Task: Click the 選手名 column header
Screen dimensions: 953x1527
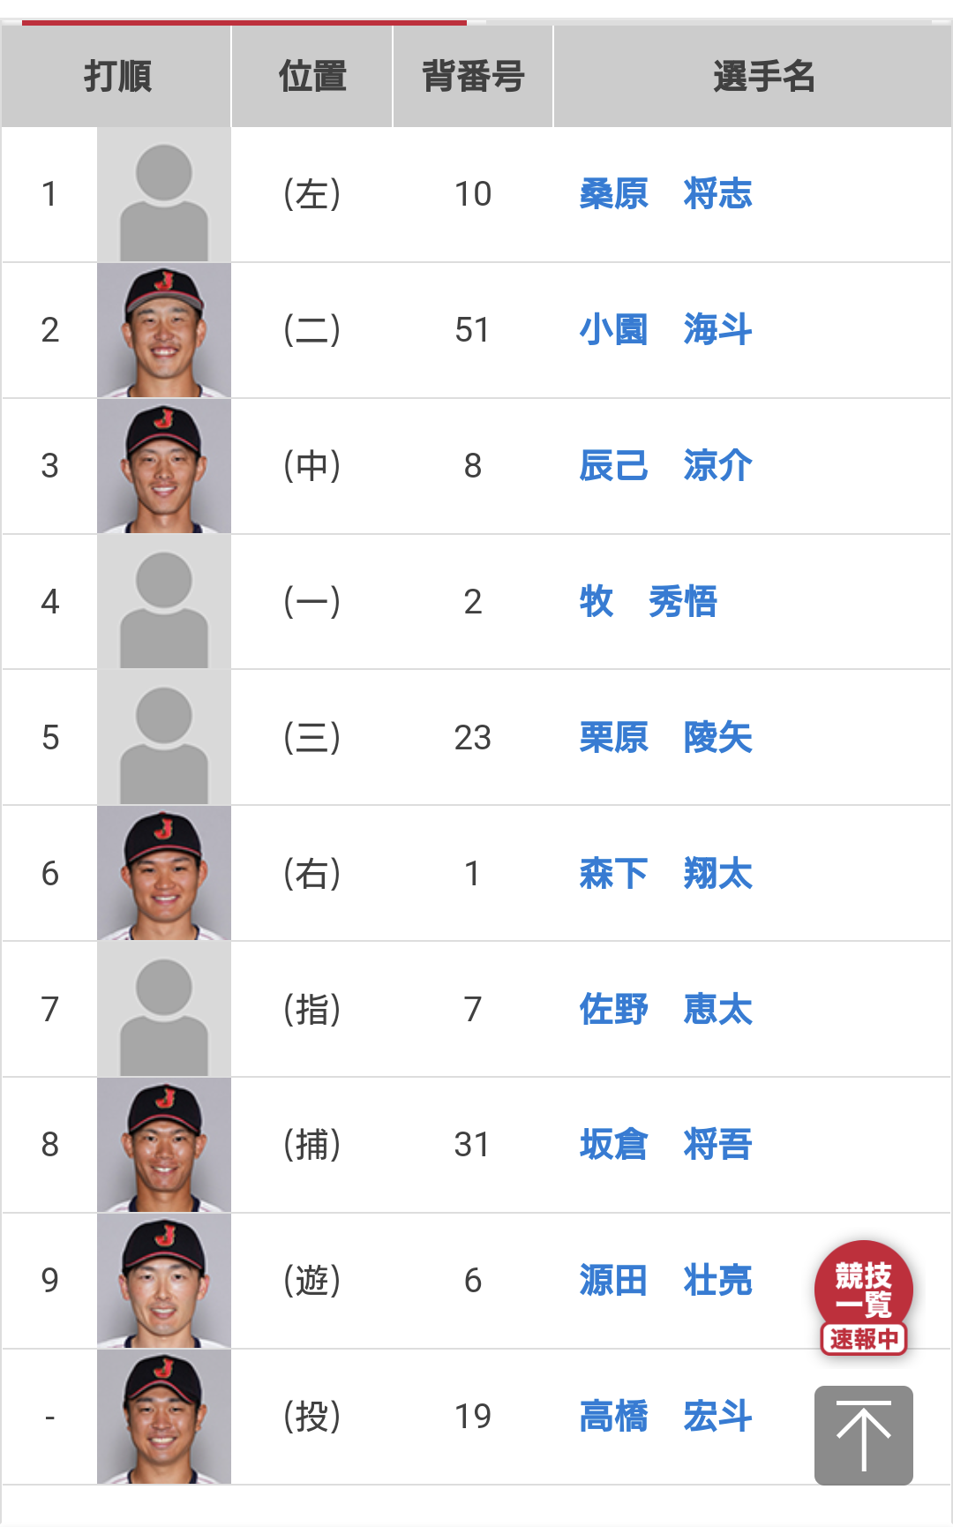Action: coord(763,77)
